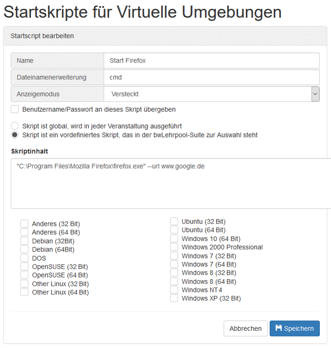Screen dimensions: 331x348
Task: Open the Anzeigemodus dropdown
Action: pyautogui.click(x=212, y=94)
